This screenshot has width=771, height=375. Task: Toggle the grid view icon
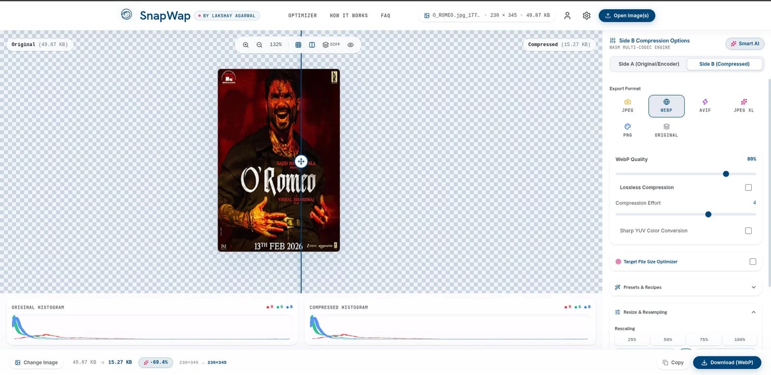(298, 45)
